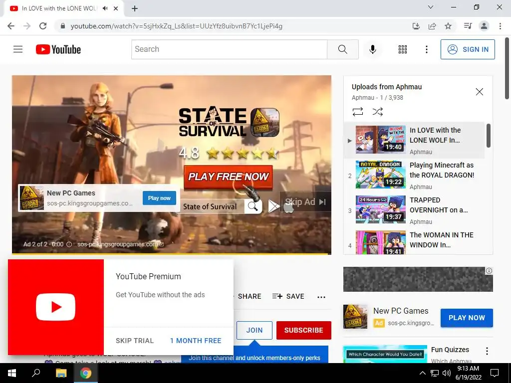Open Chrome profile avatar
The image size is (511, 383).
(484, 26)
